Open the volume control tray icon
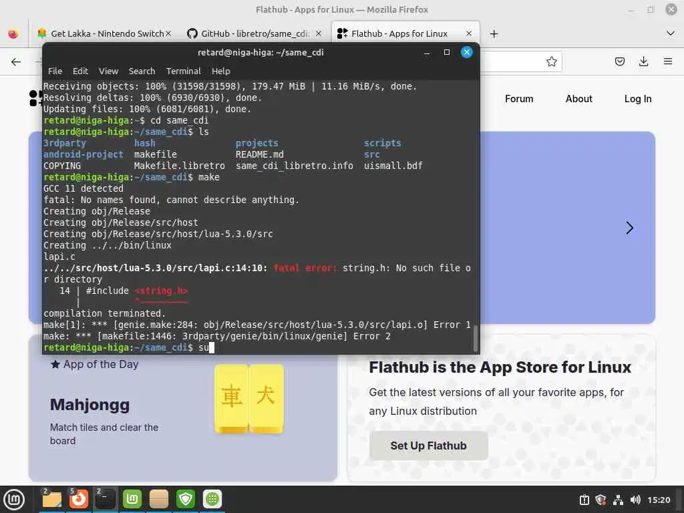 coord(635,500)
